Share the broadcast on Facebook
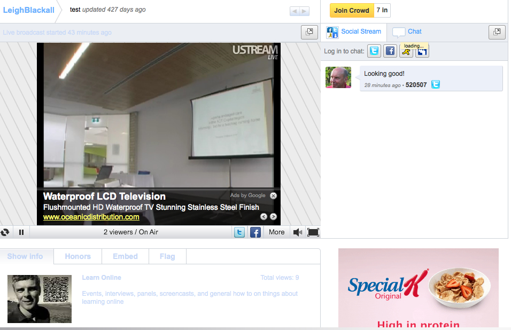This screenshot has width=511, height=330. 255,232
